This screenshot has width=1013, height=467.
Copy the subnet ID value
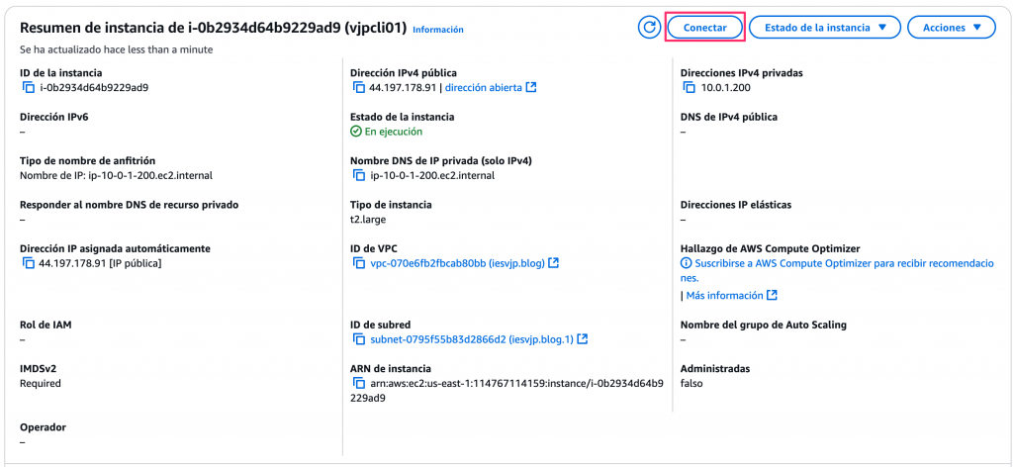coord(359,339)
